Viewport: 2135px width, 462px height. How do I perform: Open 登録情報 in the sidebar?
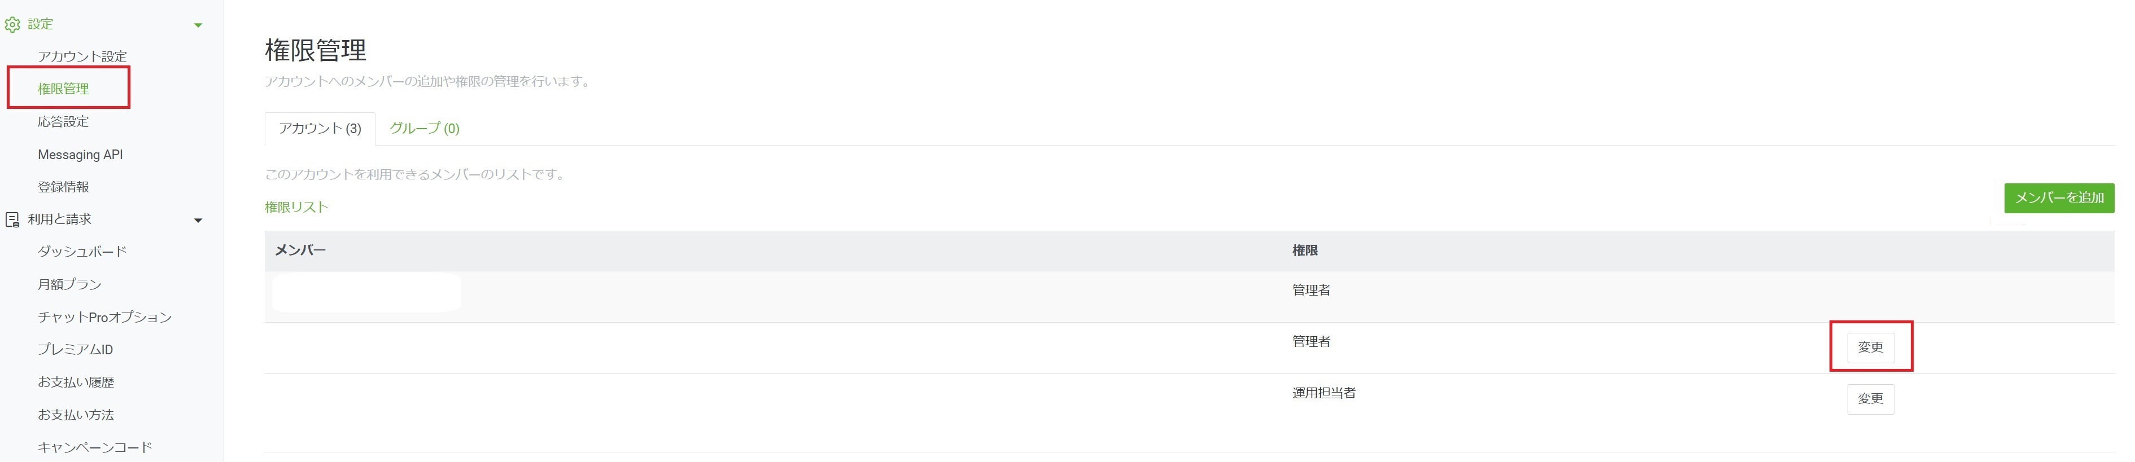(x=63, y=187)
